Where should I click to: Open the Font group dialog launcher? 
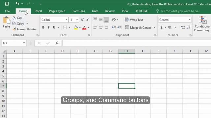click(x=89, y=35)
